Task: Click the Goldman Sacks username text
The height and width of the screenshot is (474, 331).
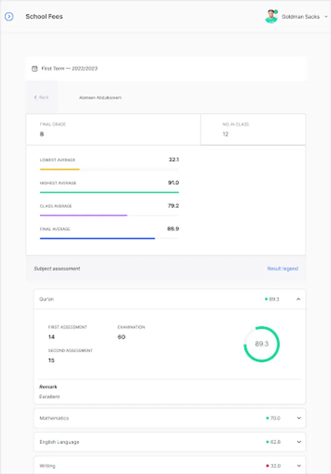Action: (x=300, y=17)
